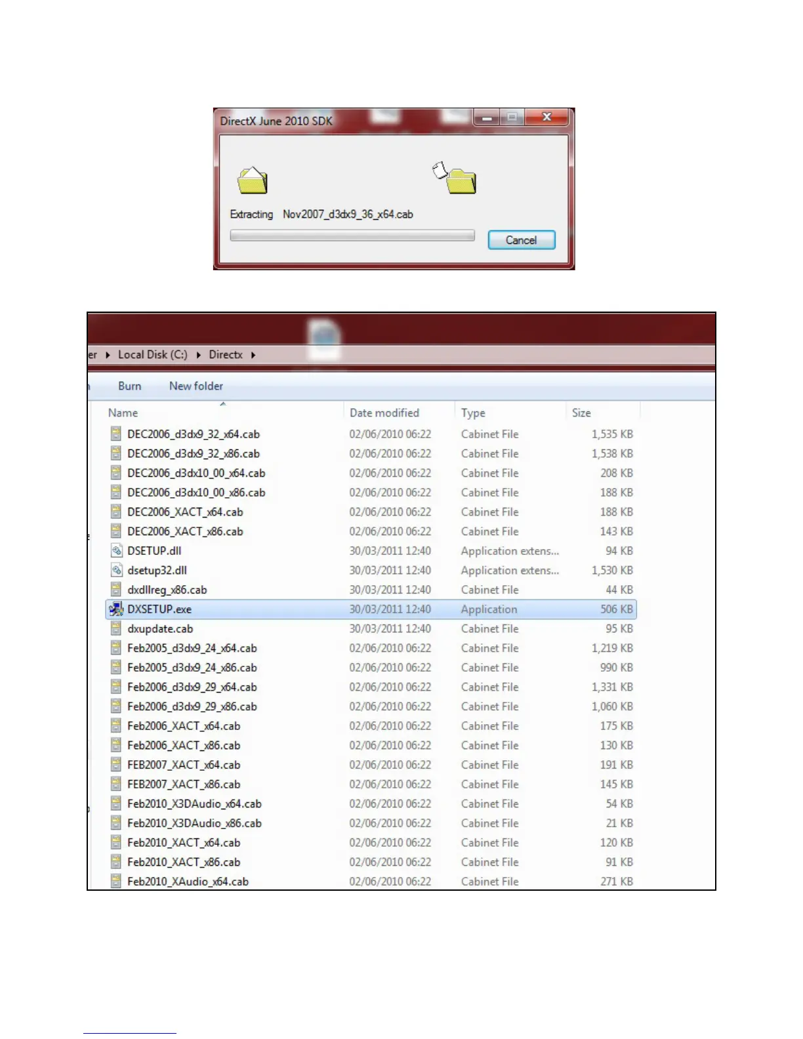Select file name dxdllreg_x86.cab
Viewport: 803px width, 1039px height.
167,590
